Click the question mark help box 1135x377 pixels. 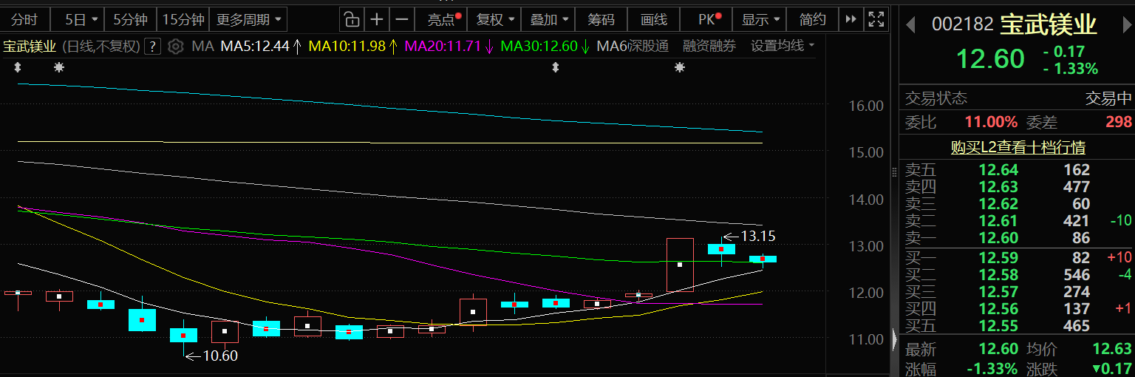coord(152,47)
